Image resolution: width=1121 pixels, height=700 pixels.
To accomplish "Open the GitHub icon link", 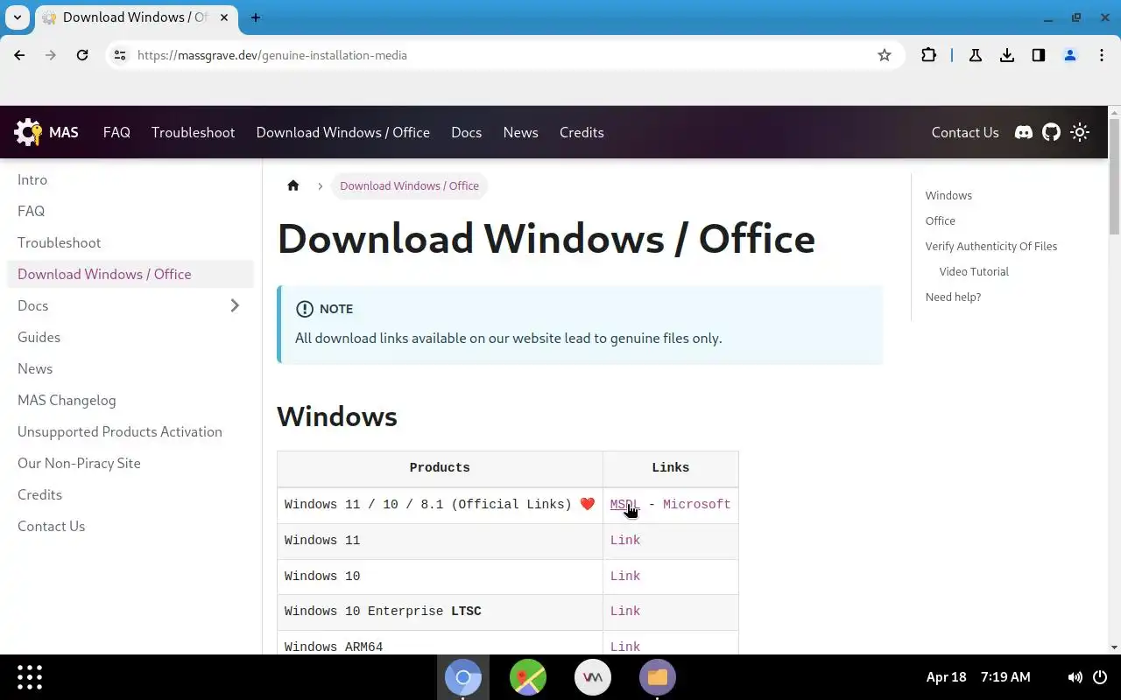I will 1051,132.
